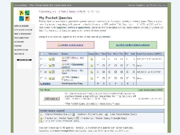Viewport: 180px width, 135px height.
Task: Open the Forums sidebar item
Action: pos(18,46)
